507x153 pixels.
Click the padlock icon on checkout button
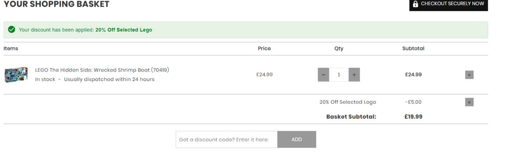(415, 4)
